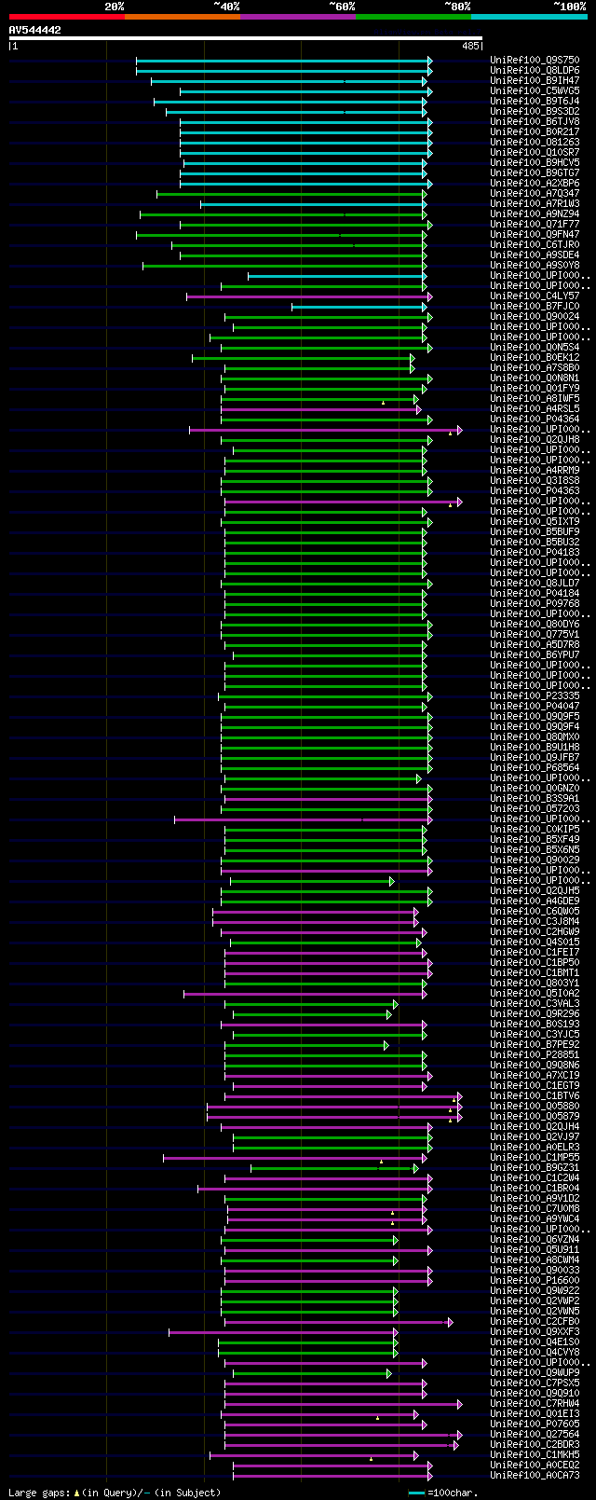Click the purple ~60% identity legend segment

[x=298, y=16]
